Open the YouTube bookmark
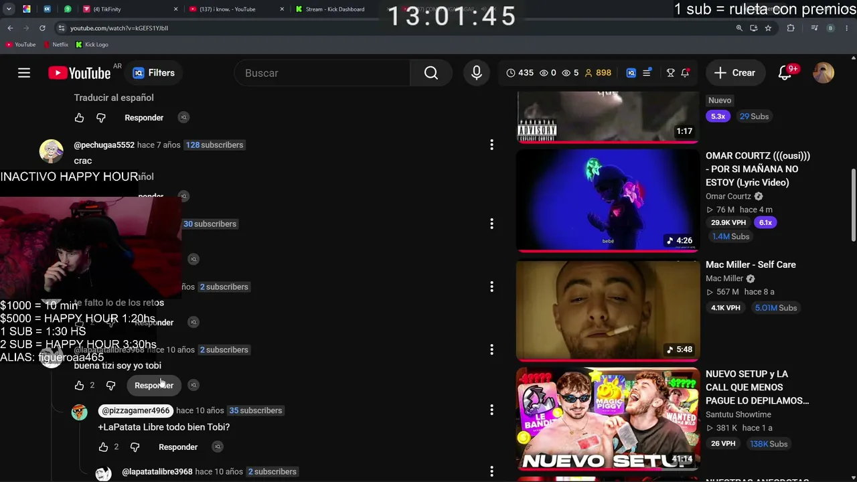This screenshot has height=482, width=857. [21, 45]
